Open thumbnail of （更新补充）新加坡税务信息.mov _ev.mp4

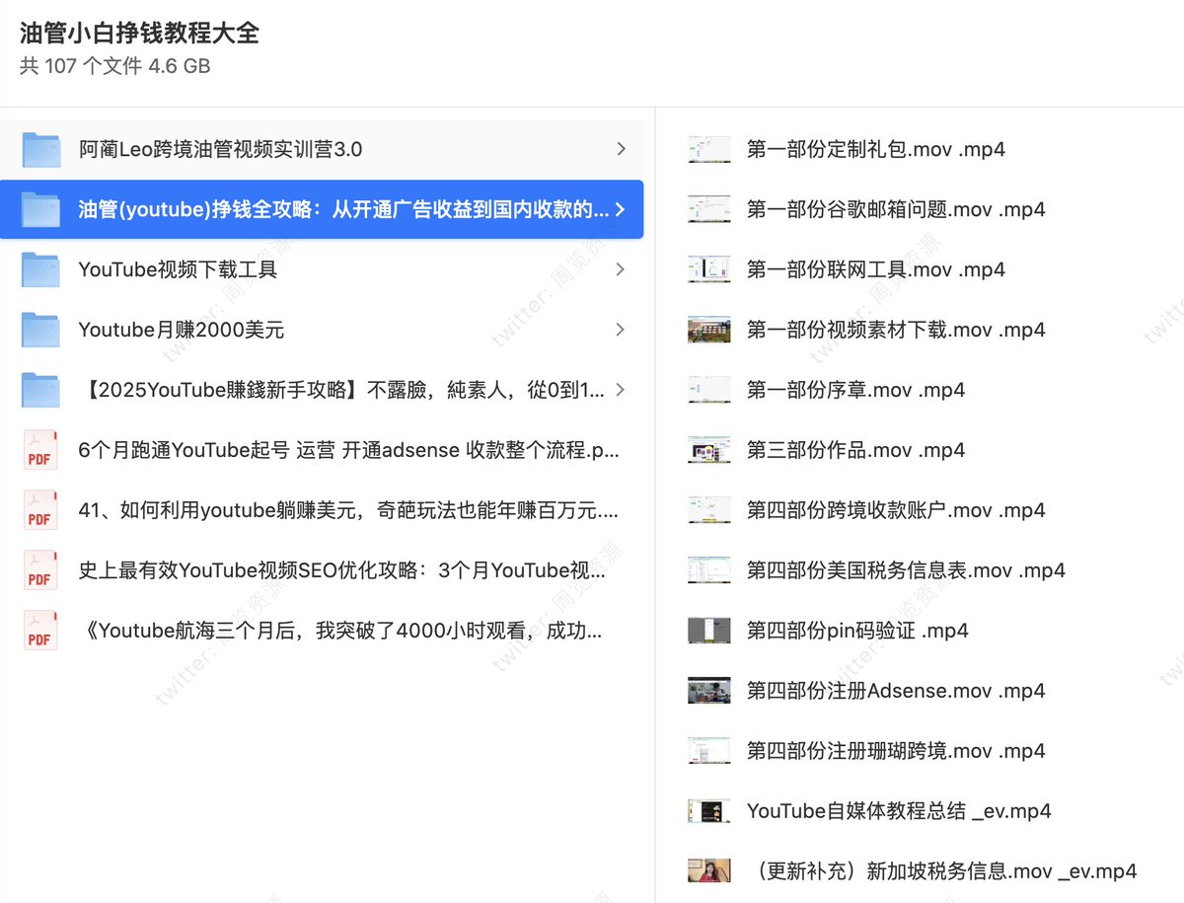coord(709,871)
